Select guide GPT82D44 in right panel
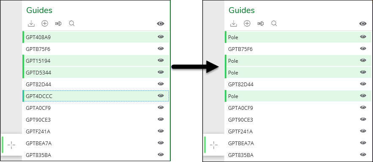The image size is (373, 162). [298, 84]
